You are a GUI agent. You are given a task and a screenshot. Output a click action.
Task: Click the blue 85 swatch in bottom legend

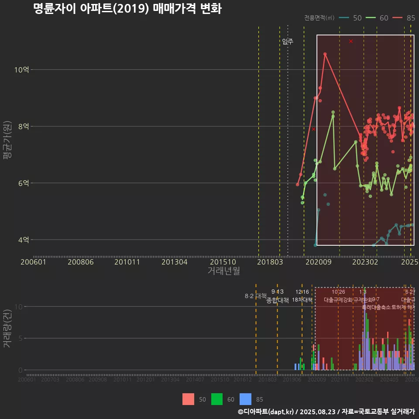246,399
